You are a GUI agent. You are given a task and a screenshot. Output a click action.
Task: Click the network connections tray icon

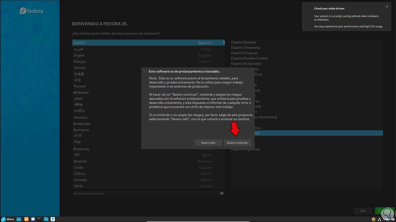click(379, 219)
